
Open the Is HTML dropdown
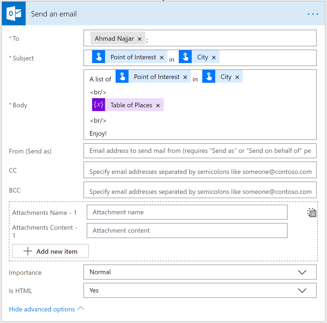(x=302, y=290)
